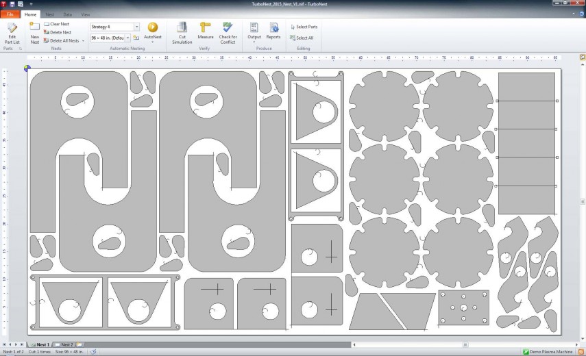Open the Edit Part List tool

click(x=12, y=34)
